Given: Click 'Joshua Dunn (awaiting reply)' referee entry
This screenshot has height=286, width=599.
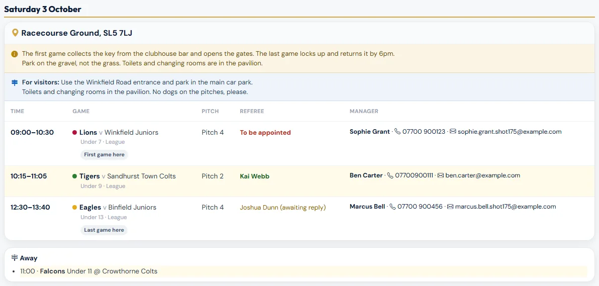Looking at the screenshot, I should pos(283,208).
